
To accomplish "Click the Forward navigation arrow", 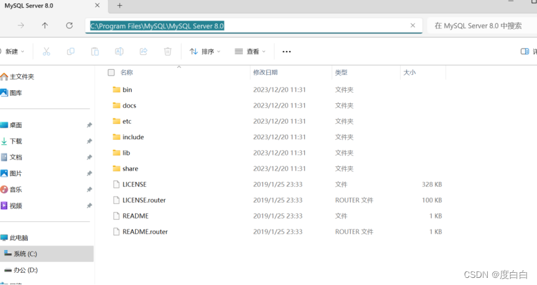I will (x=21, y=26).
